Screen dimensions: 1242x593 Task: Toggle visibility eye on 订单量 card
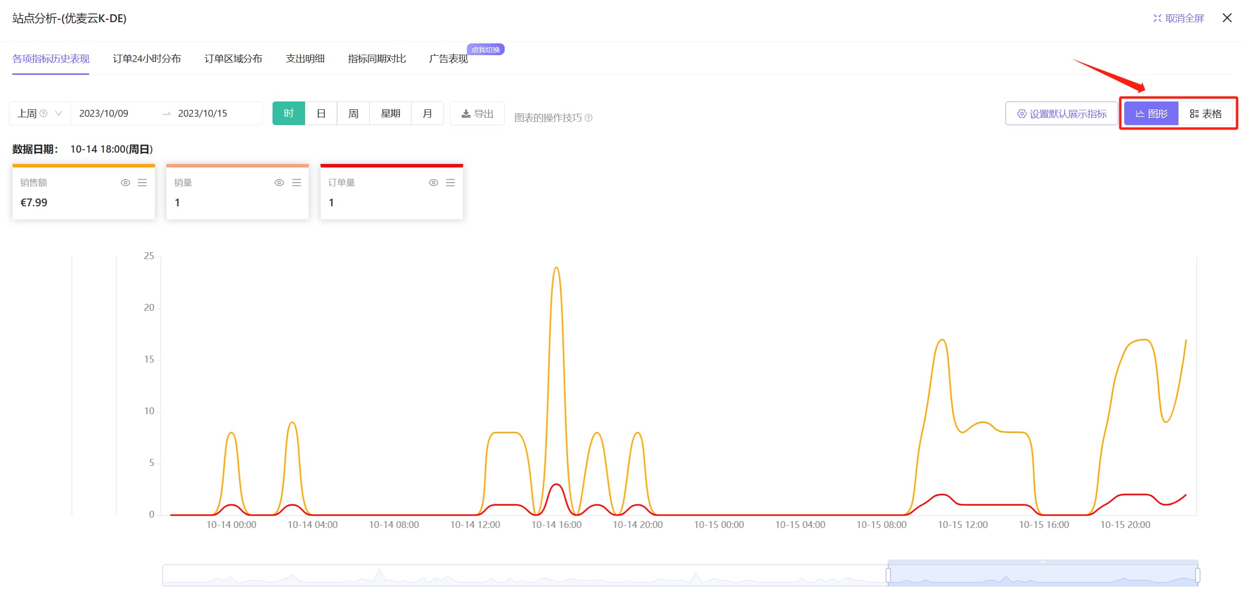[x=434, y=183]
